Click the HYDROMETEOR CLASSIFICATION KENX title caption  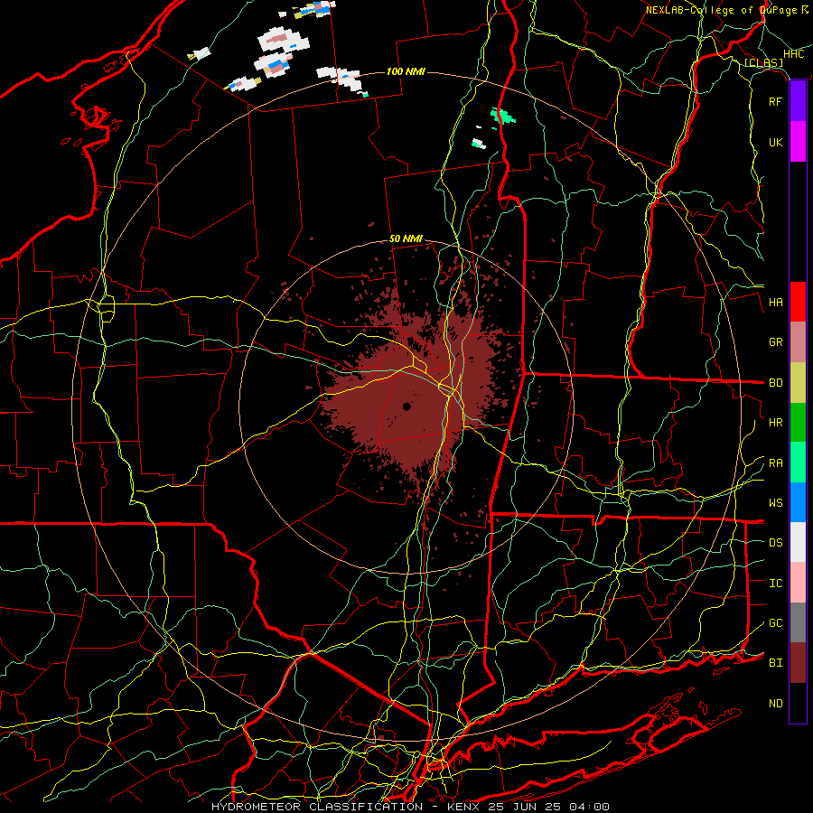[x=410, y=807]
